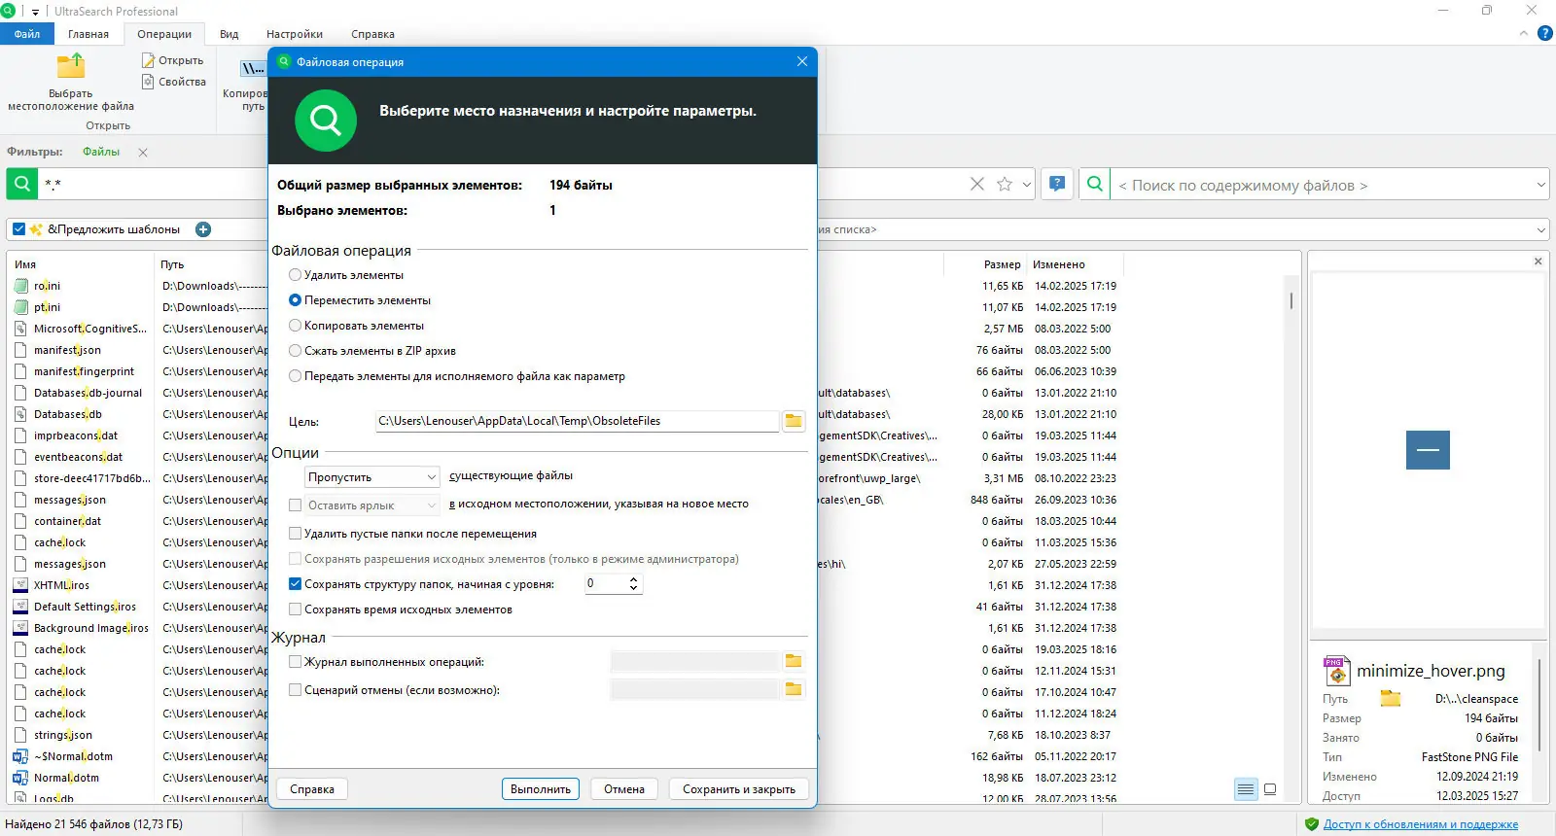
Task: Click the blue question-mark hint icon beside search
Action: point(1057,184)
